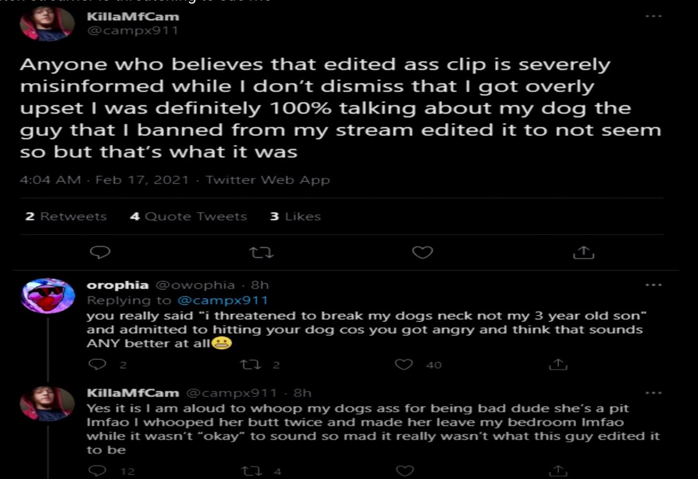Like the main tweet with heart icon

(x=422, y=252)
